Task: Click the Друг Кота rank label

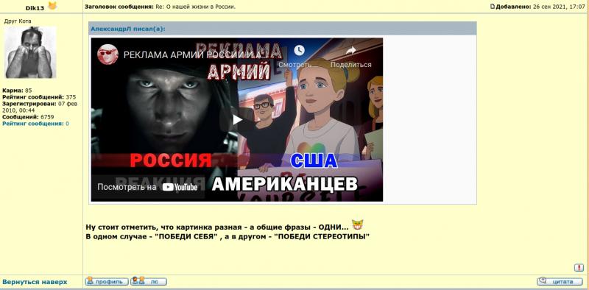Action: [x=18, y=21]
